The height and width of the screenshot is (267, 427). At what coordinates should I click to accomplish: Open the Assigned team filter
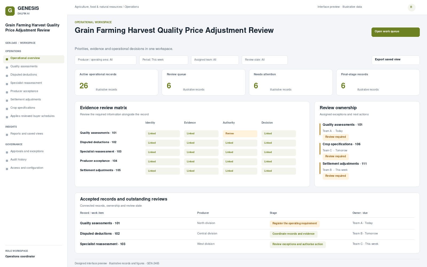pos(215,60)
